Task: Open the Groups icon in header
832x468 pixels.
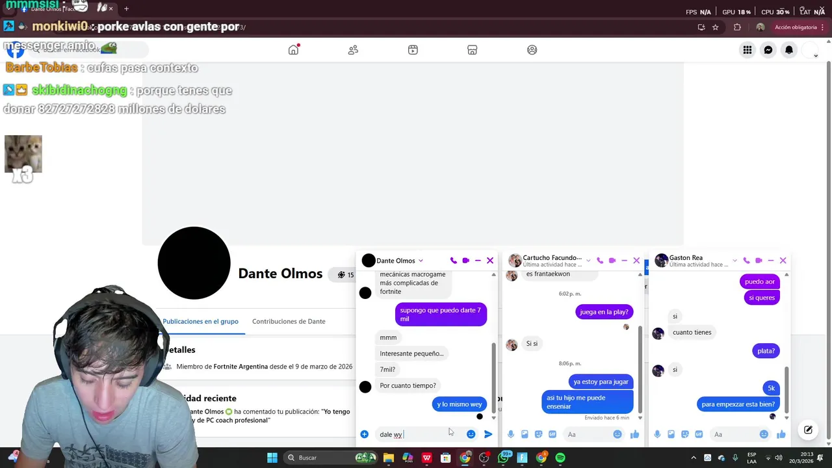Action: point(532,50)
